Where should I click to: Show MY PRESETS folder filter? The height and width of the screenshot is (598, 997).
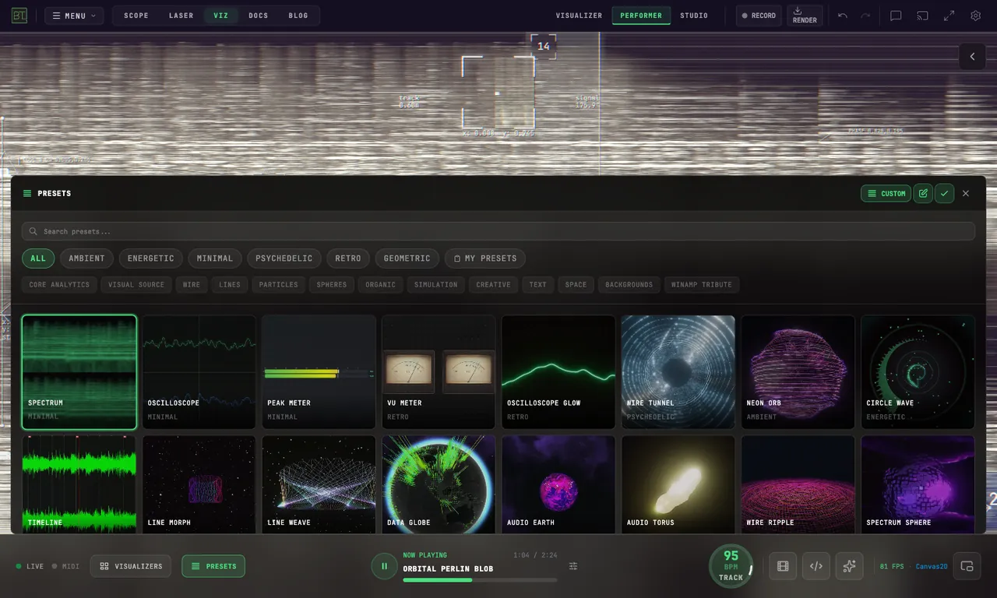(x=485, y=259)
